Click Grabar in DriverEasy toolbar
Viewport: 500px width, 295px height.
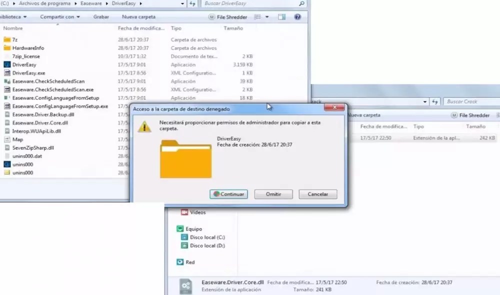(x=101, y=17)
